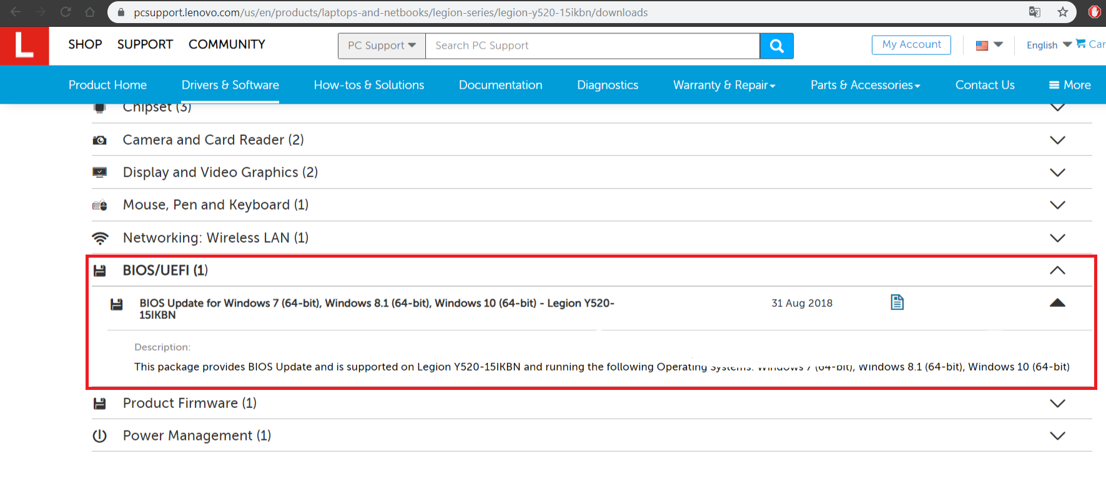Click the Wireless LAN wifi icon
Image resolution: width=1106 pixels, height=486 pixels.
pos(100,238)
